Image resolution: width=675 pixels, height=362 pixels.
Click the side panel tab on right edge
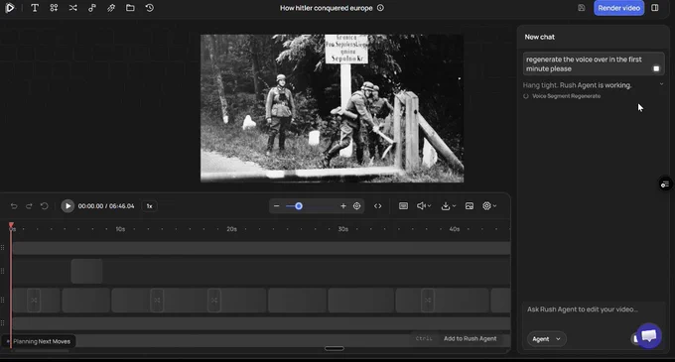coord(665,184)
